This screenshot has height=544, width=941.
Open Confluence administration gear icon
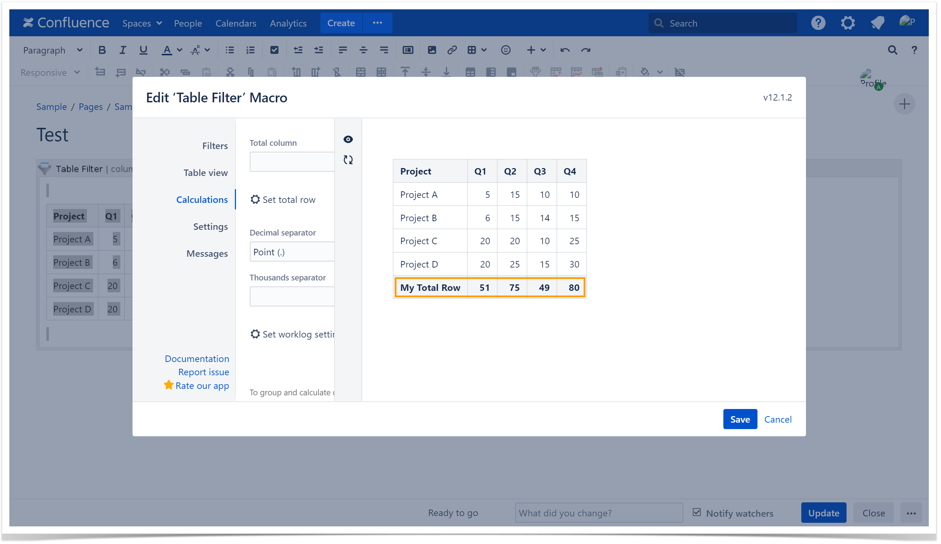847,23
